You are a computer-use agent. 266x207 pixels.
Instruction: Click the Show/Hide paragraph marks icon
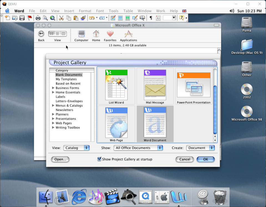(151, 18)
